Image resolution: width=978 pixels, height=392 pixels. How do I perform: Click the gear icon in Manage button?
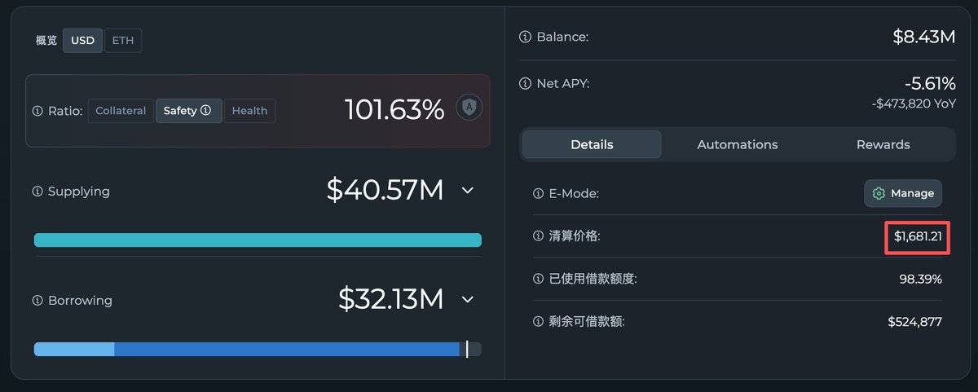pos(879,194)
